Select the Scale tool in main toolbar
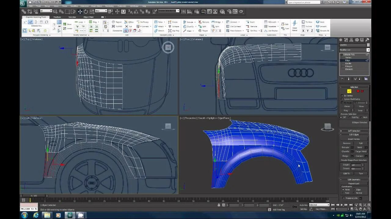 tap(91, 12)
